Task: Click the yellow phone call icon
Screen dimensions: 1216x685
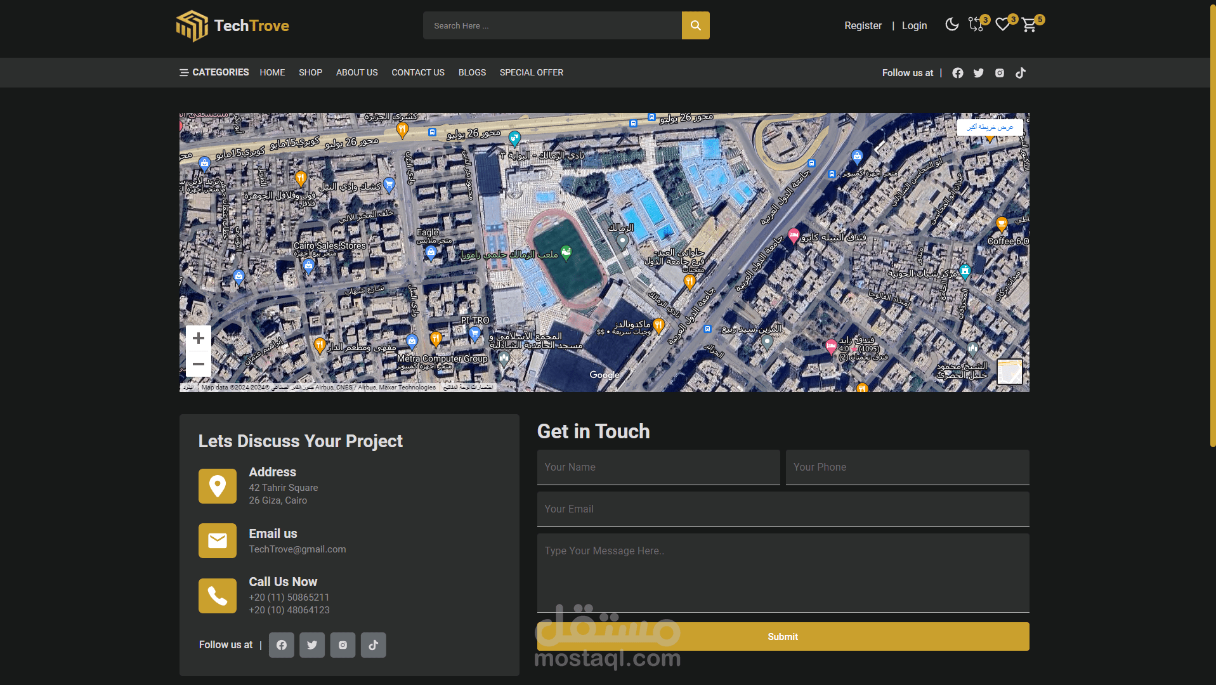Action: click(218, 596)
